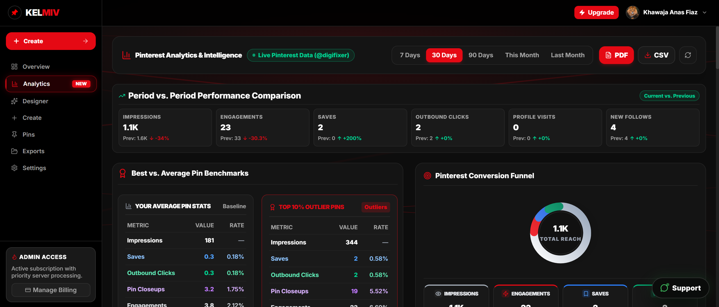Screen dimensions: 719x307
Task: Click the Live Pinterest Data badge
Action: [x=301, y=55]
